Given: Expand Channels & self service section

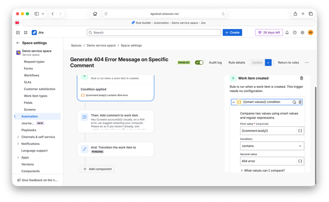Looking at the screenshot, I should point(18,137).
